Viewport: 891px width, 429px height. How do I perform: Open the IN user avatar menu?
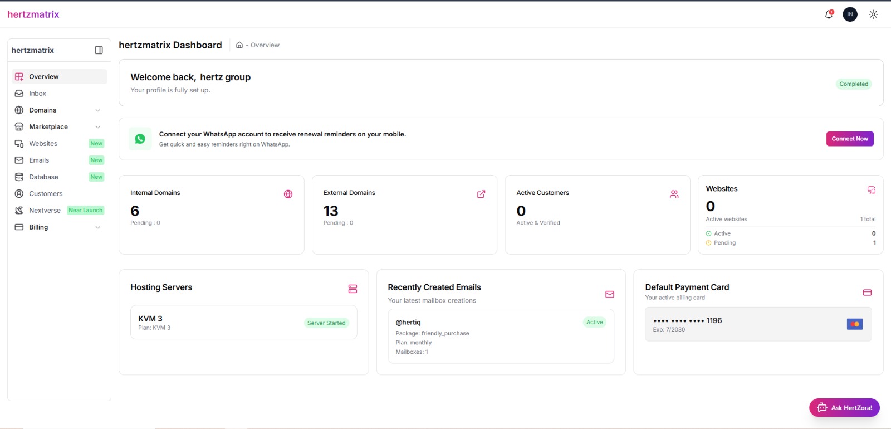point(850,14)
